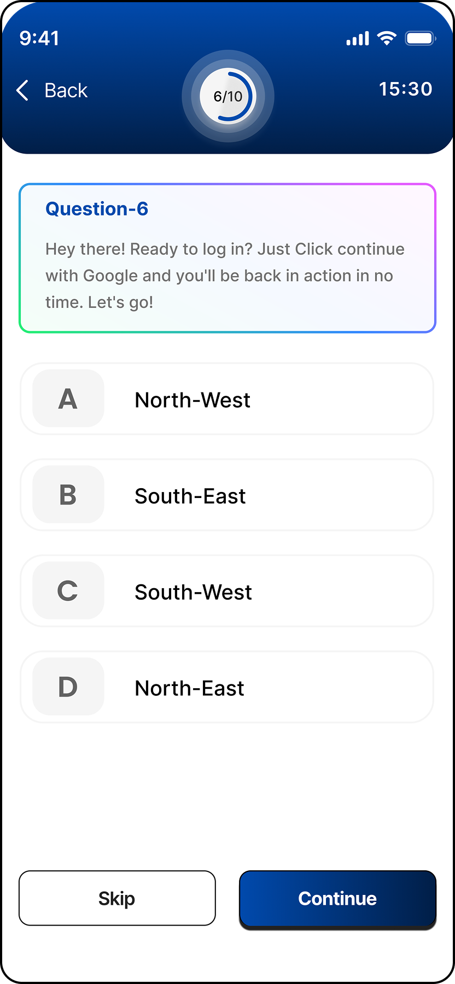Click the letter A option badge
The height and width of the screenshot is (984, 455).
pyautogui.click(x=68, y=399)
